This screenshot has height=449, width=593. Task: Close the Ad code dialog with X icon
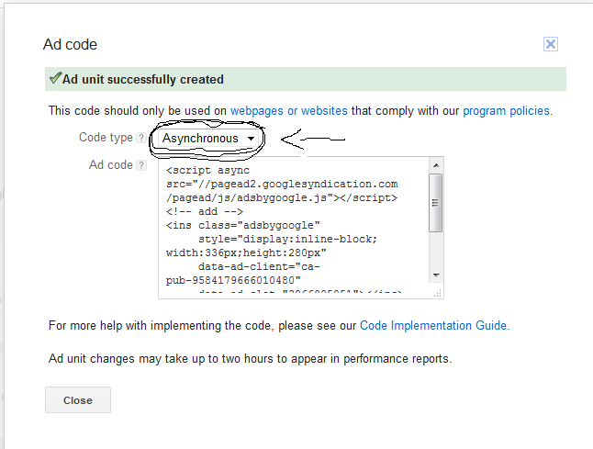tap(550, 44)
